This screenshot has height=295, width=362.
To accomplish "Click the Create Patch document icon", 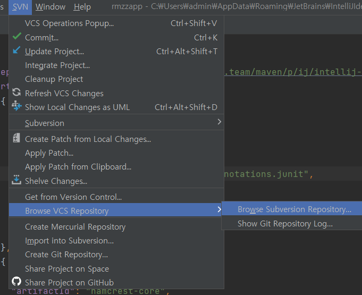I will [x=16, y=138].
